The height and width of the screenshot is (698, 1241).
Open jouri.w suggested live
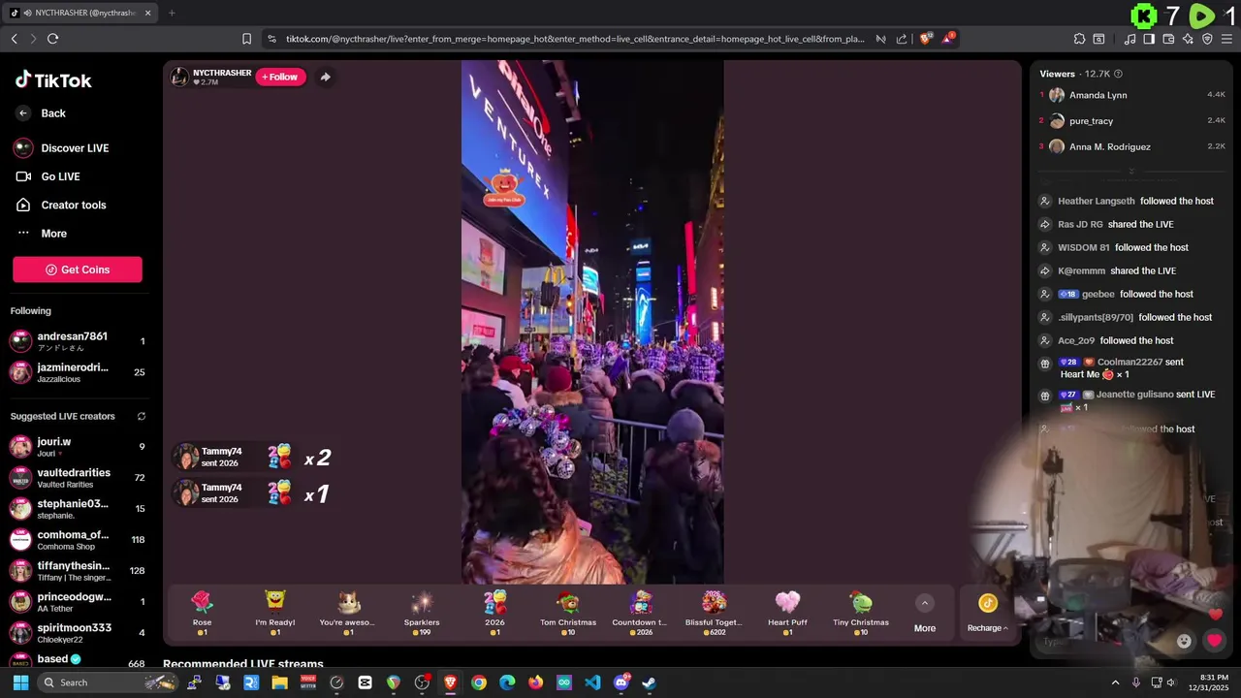(x=78, y=446)
